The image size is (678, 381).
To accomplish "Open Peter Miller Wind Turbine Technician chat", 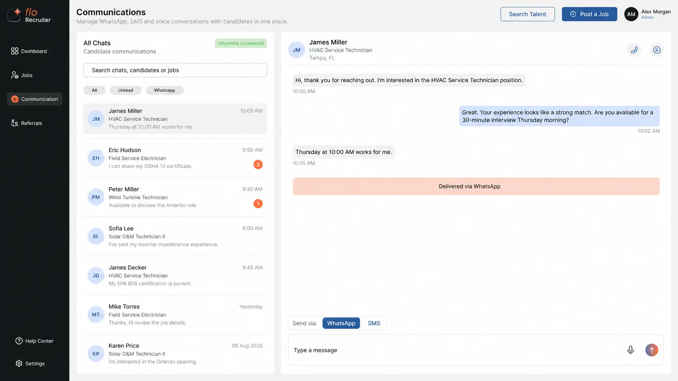I will click(175, 197).
